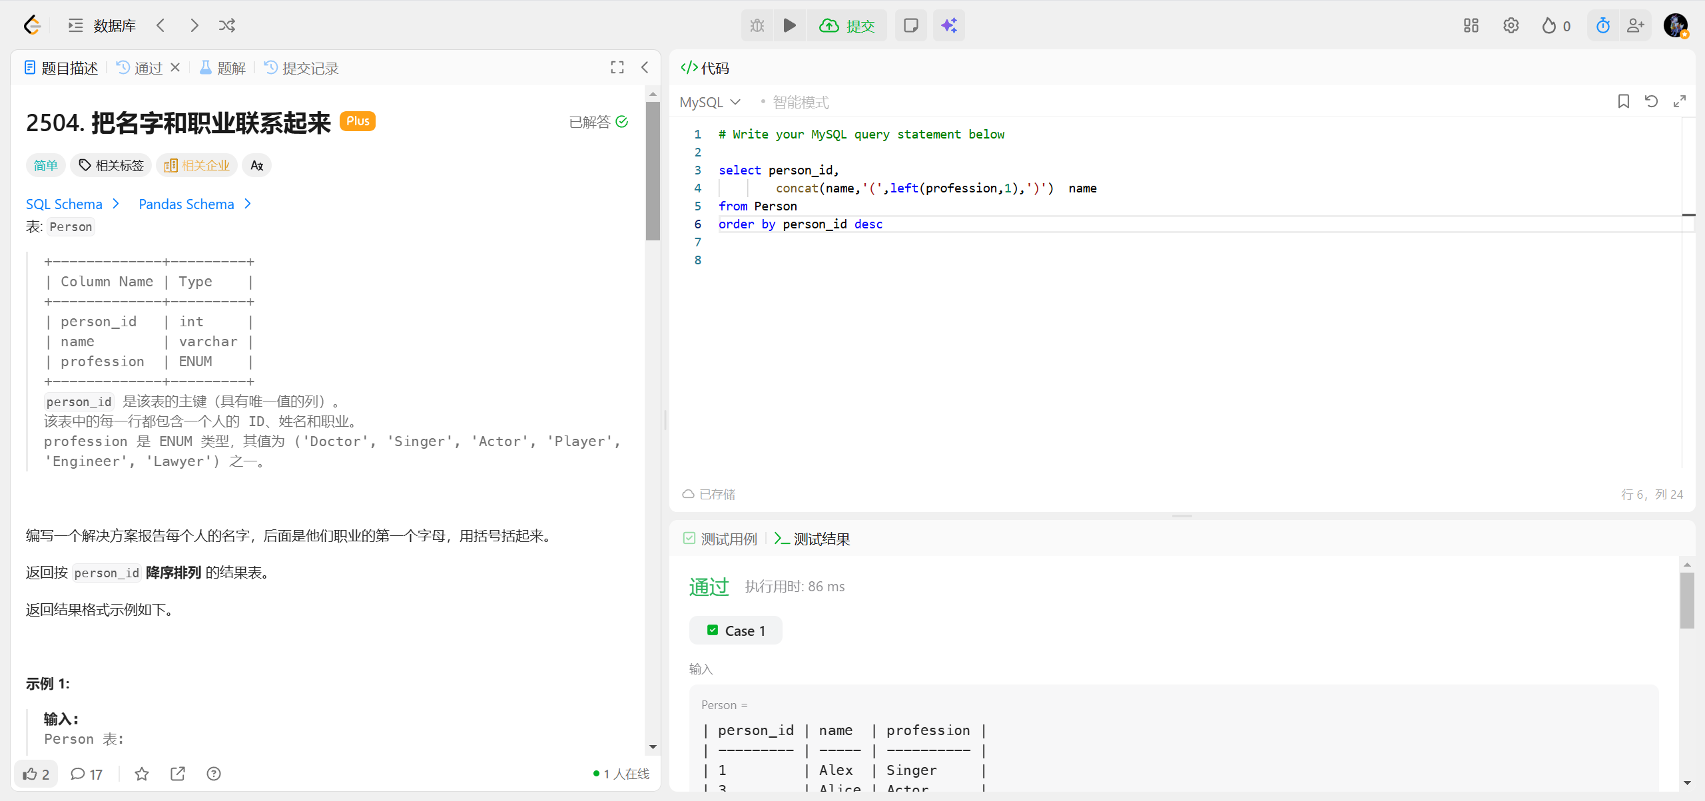The image size is (1705, 801).
Task: Open the AI sparkle assistant
Action: (948, 25)
